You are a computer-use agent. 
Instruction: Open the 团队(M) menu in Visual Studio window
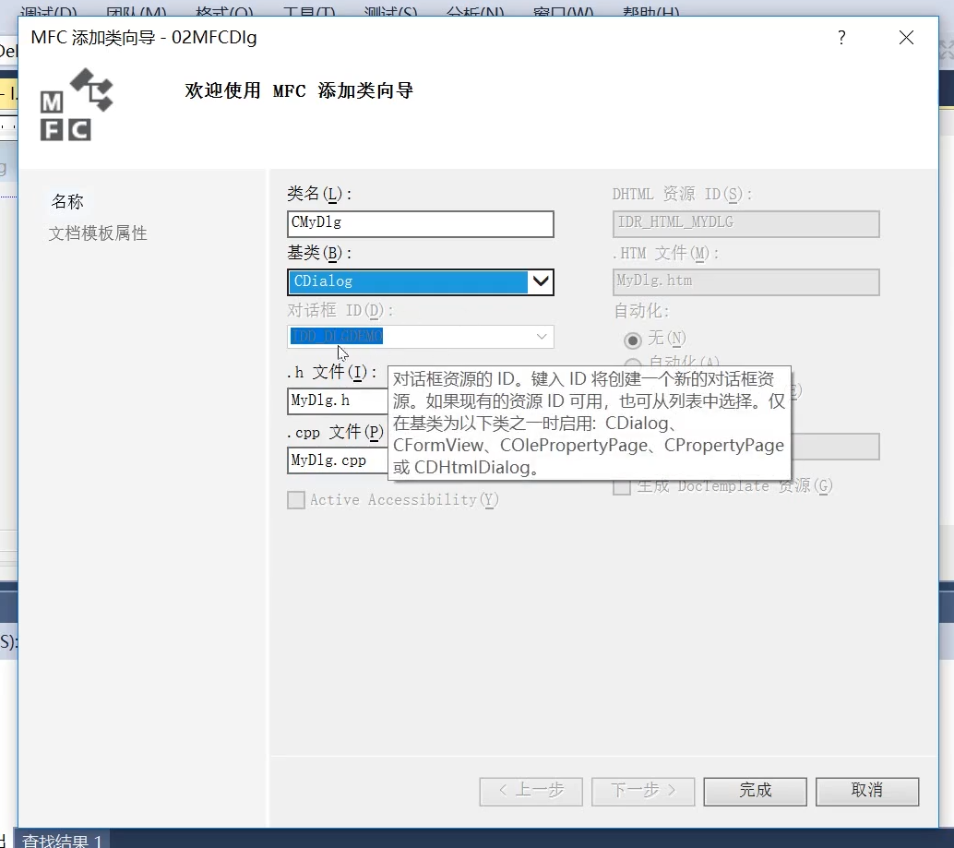point(137,12)
